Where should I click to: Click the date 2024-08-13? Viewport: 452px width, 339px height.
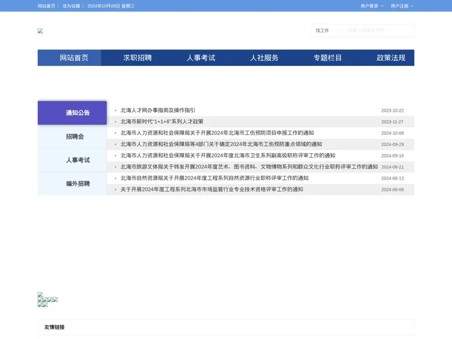[392, 178]
